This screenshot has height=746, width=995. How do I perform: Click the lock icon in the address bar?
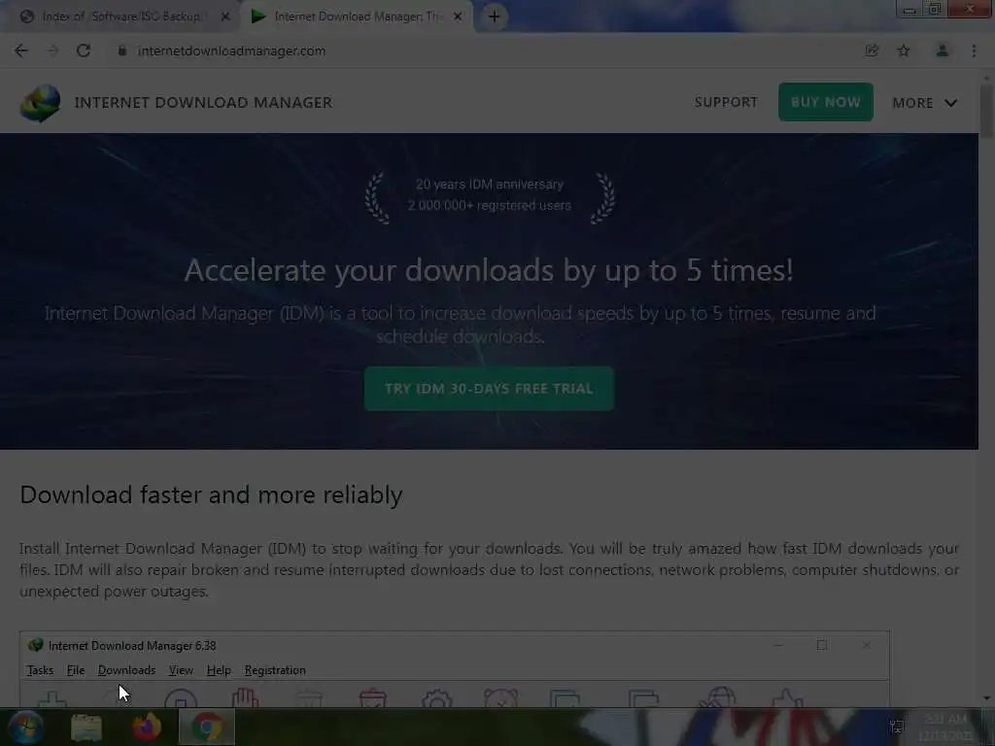click(x=121, y=51)
